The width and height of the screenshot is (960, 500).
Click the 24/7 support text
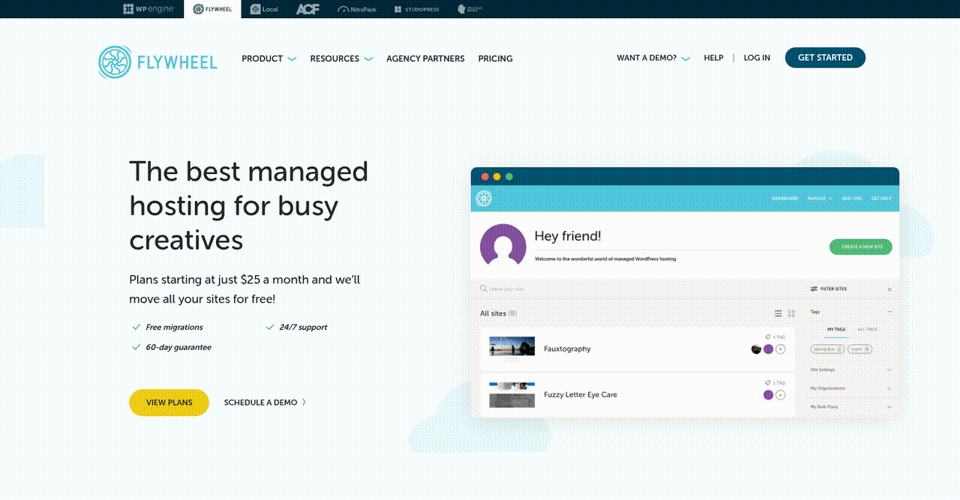[x=303, y=328]
